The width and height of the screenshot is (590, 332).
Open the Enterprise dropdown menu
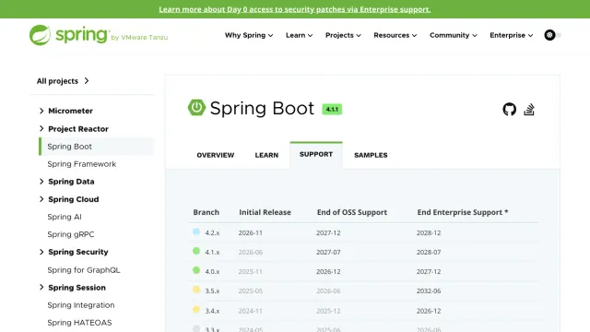pyautogui.click(x=512, y=35)
